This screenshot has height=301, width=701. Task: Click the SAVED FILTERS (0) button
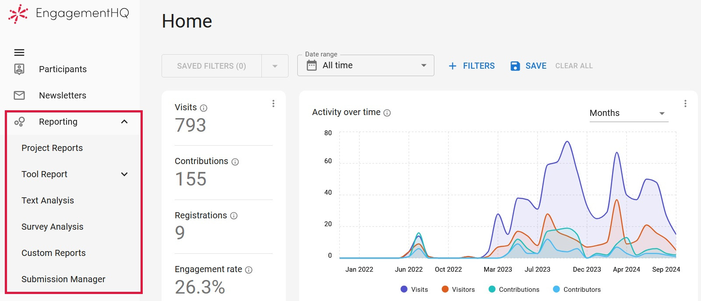(211, 66)
